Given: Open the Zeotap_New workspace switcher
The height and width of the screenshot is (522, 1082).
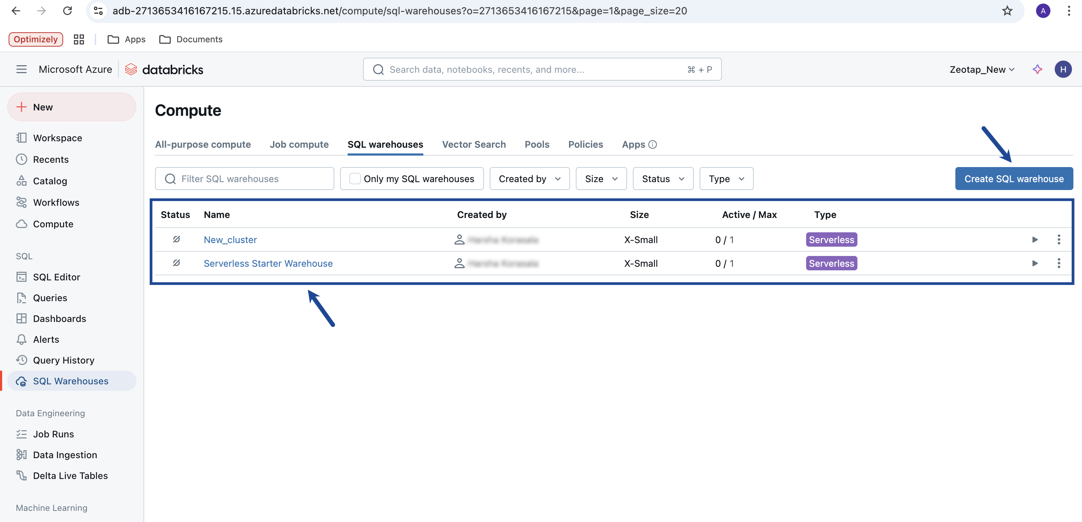Looking at the screenshot, I should tap(982, 69).
